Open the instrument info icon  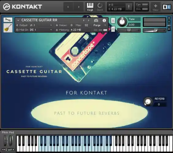click(x=104, y=21)
